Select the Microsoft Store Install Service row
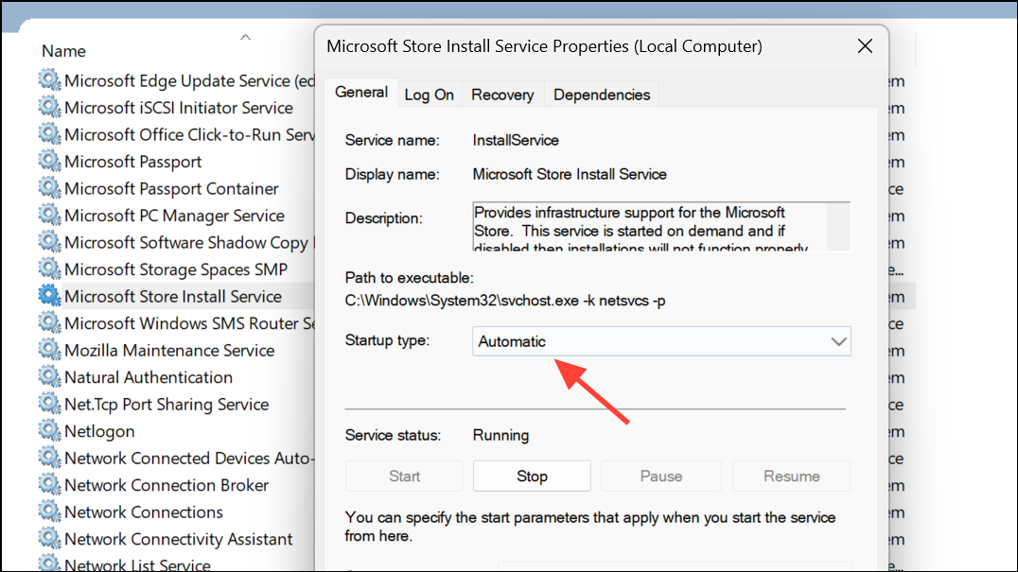 click(x=177, y=296)
